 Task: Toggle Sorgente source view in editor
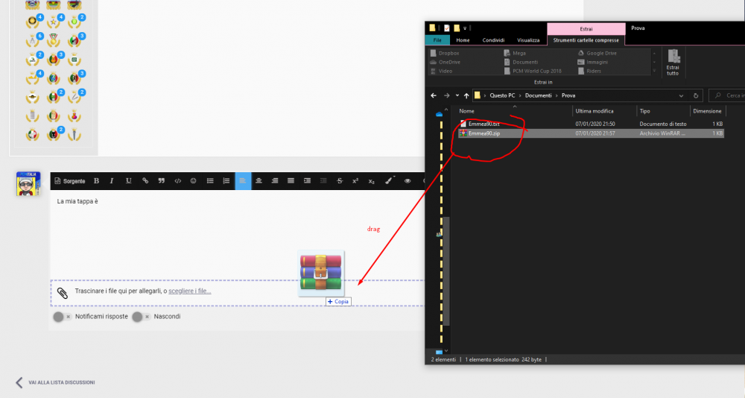[70, 181]
